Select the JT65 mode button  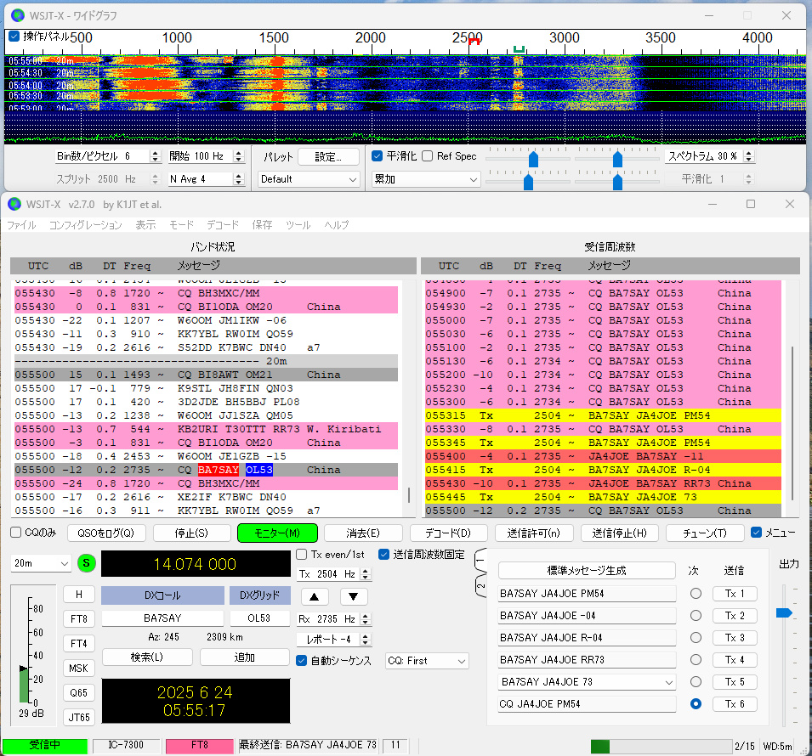tap(79, 717)
